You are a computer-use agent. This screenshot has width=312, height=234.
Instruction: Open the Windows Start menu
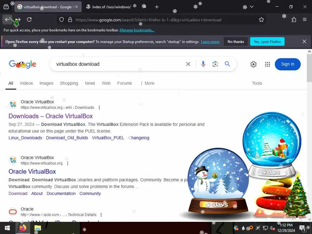click(x=7, y=228)
